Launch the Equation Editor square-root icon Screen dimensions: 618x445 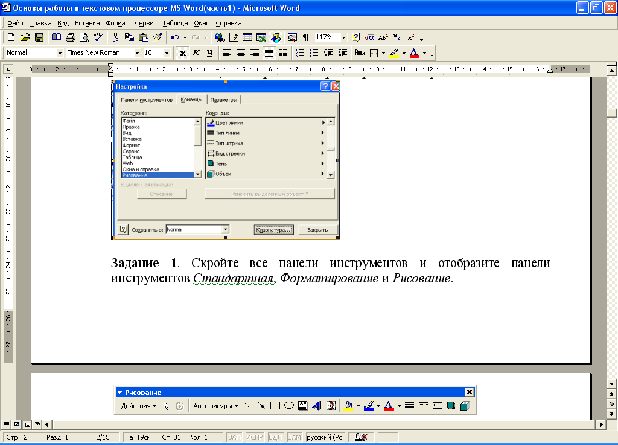coord(369,37)
